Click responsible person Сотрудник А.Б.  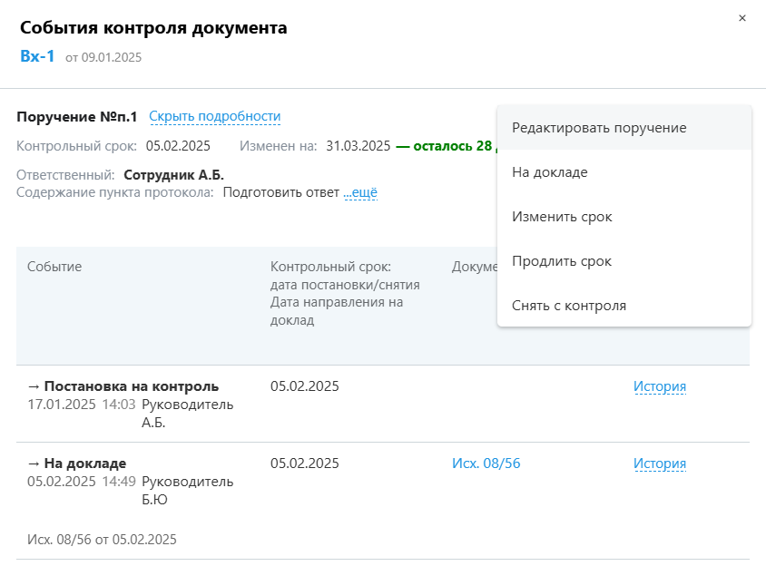(173, 175)
